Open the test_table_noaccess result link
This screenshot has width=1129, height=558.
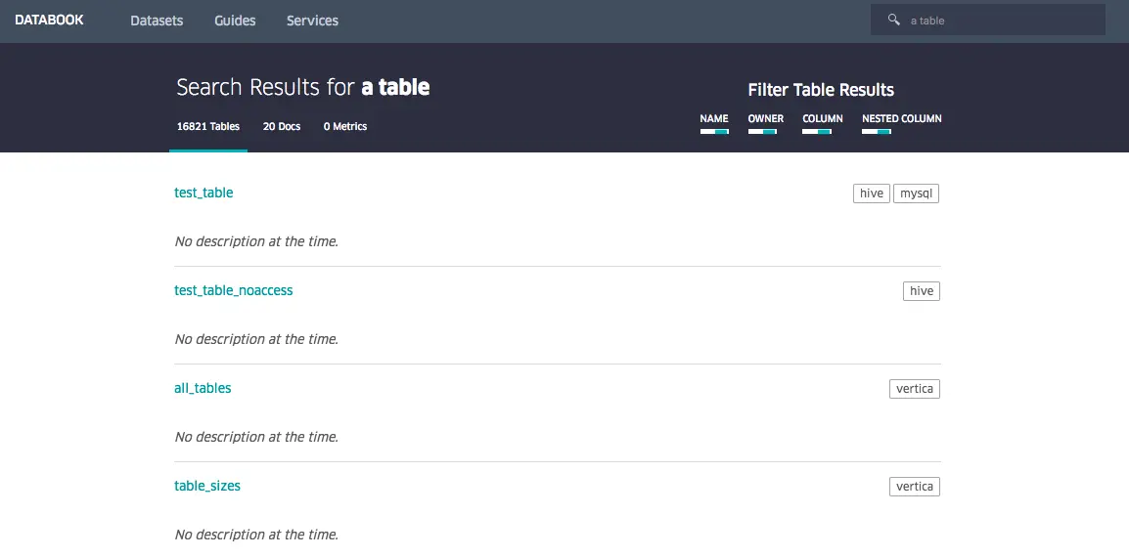coord(234,290)
